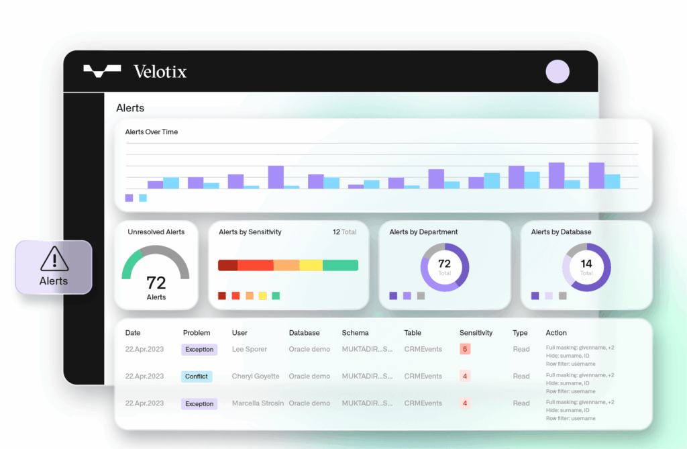The width and height of the screenshot is (687, 449).
Task: Click the sensitivity 4 badge for Cheryl Goyette
Action: click(465, 377)
